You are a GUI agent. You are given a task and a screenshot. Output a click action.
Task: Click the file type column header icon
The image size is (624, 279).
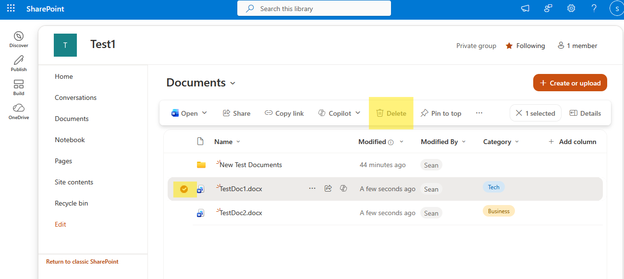(x=201, y=141)
